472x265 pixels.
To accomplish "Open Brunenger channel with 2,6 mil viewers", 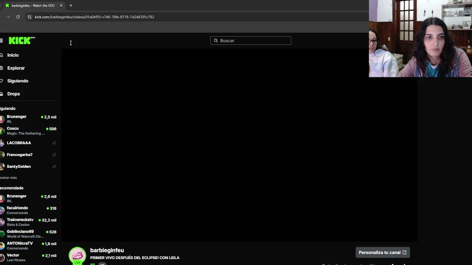I will click(17, 196).
